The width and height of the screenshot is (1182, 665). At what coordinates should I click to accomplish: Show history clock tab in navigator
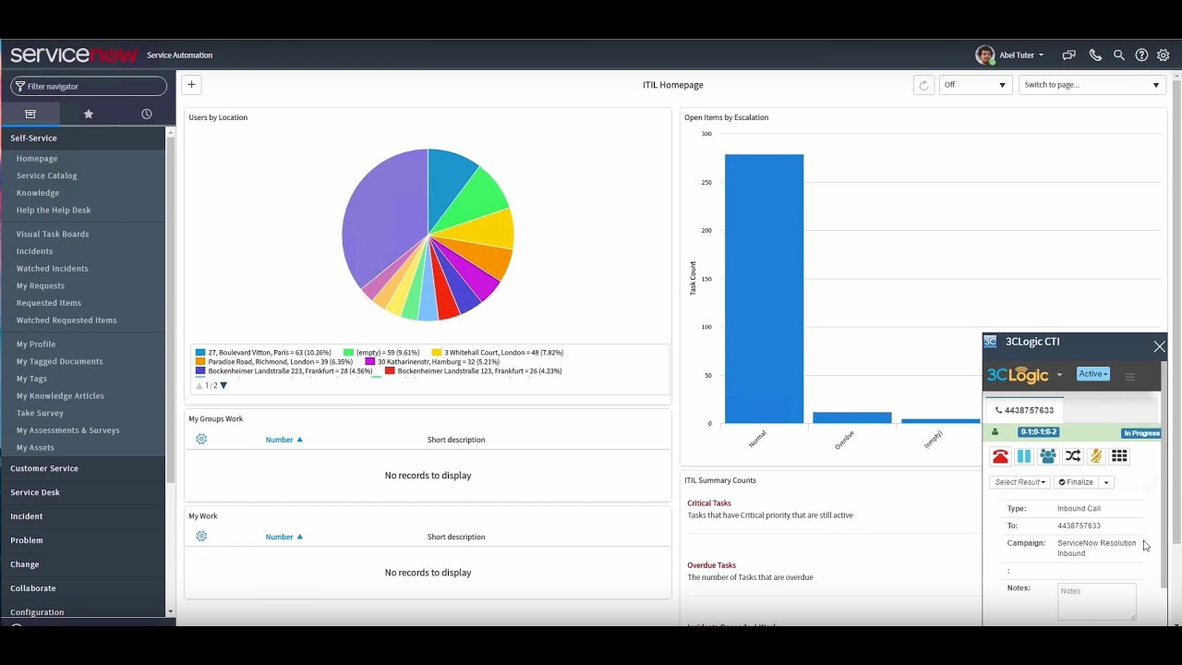(x=146, y=114)
